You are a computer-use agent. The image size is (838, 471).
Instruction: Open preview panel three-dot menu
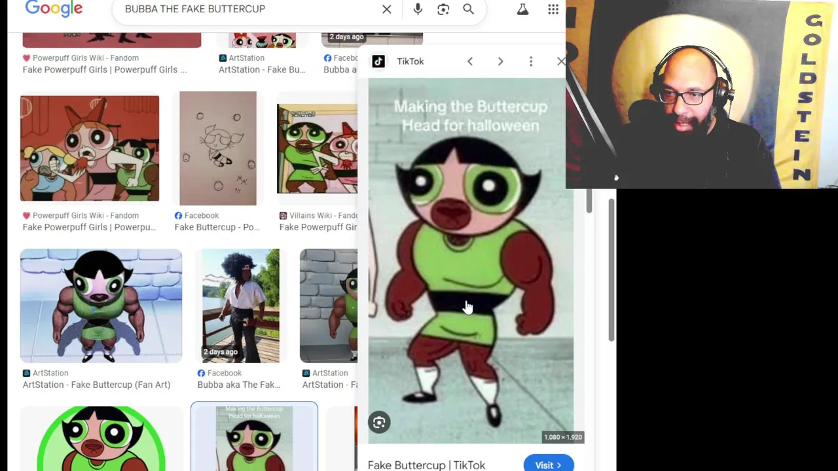(x=531, y=61)
